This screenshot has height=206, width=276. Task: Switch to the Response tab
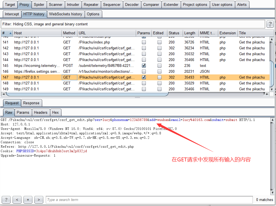click(x=31, y=103)
